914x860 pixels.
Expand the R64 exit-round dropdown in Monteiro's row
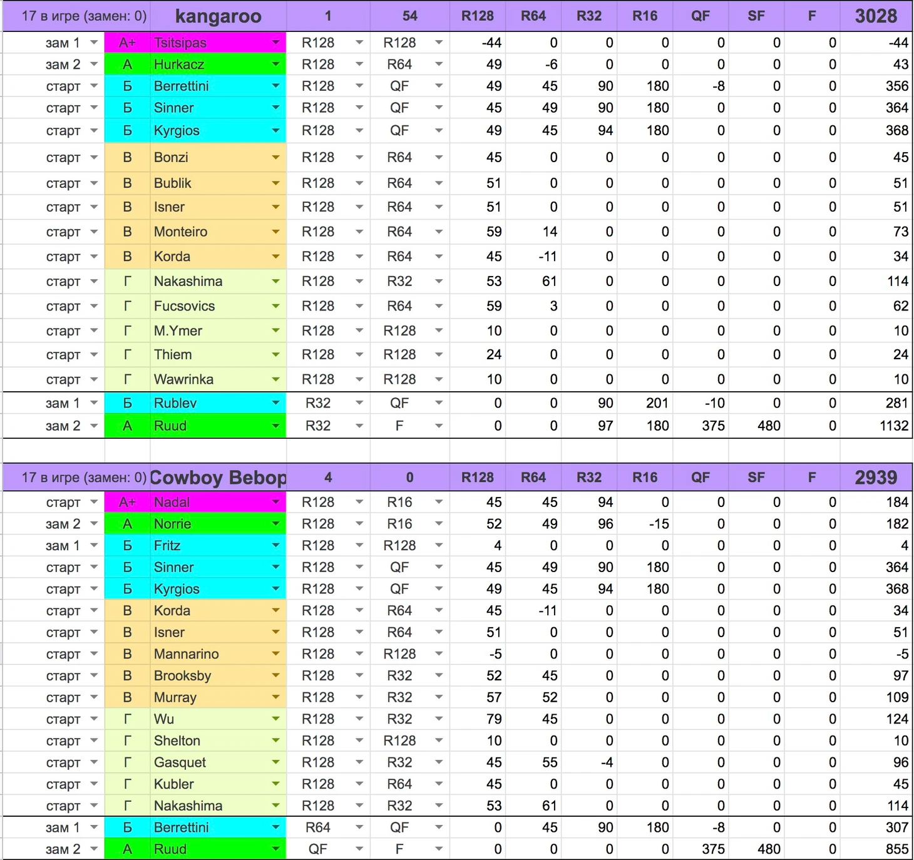point(439,232)
